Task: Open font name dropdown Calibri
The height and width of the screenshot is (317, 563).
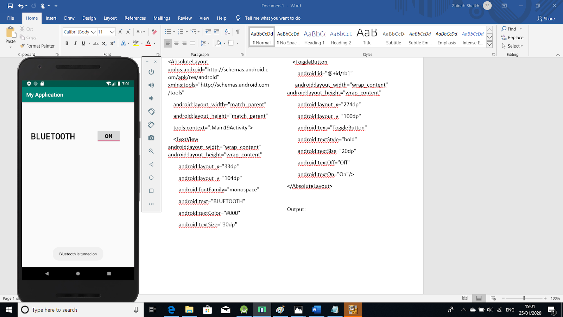Action: (x=93, y=32)
